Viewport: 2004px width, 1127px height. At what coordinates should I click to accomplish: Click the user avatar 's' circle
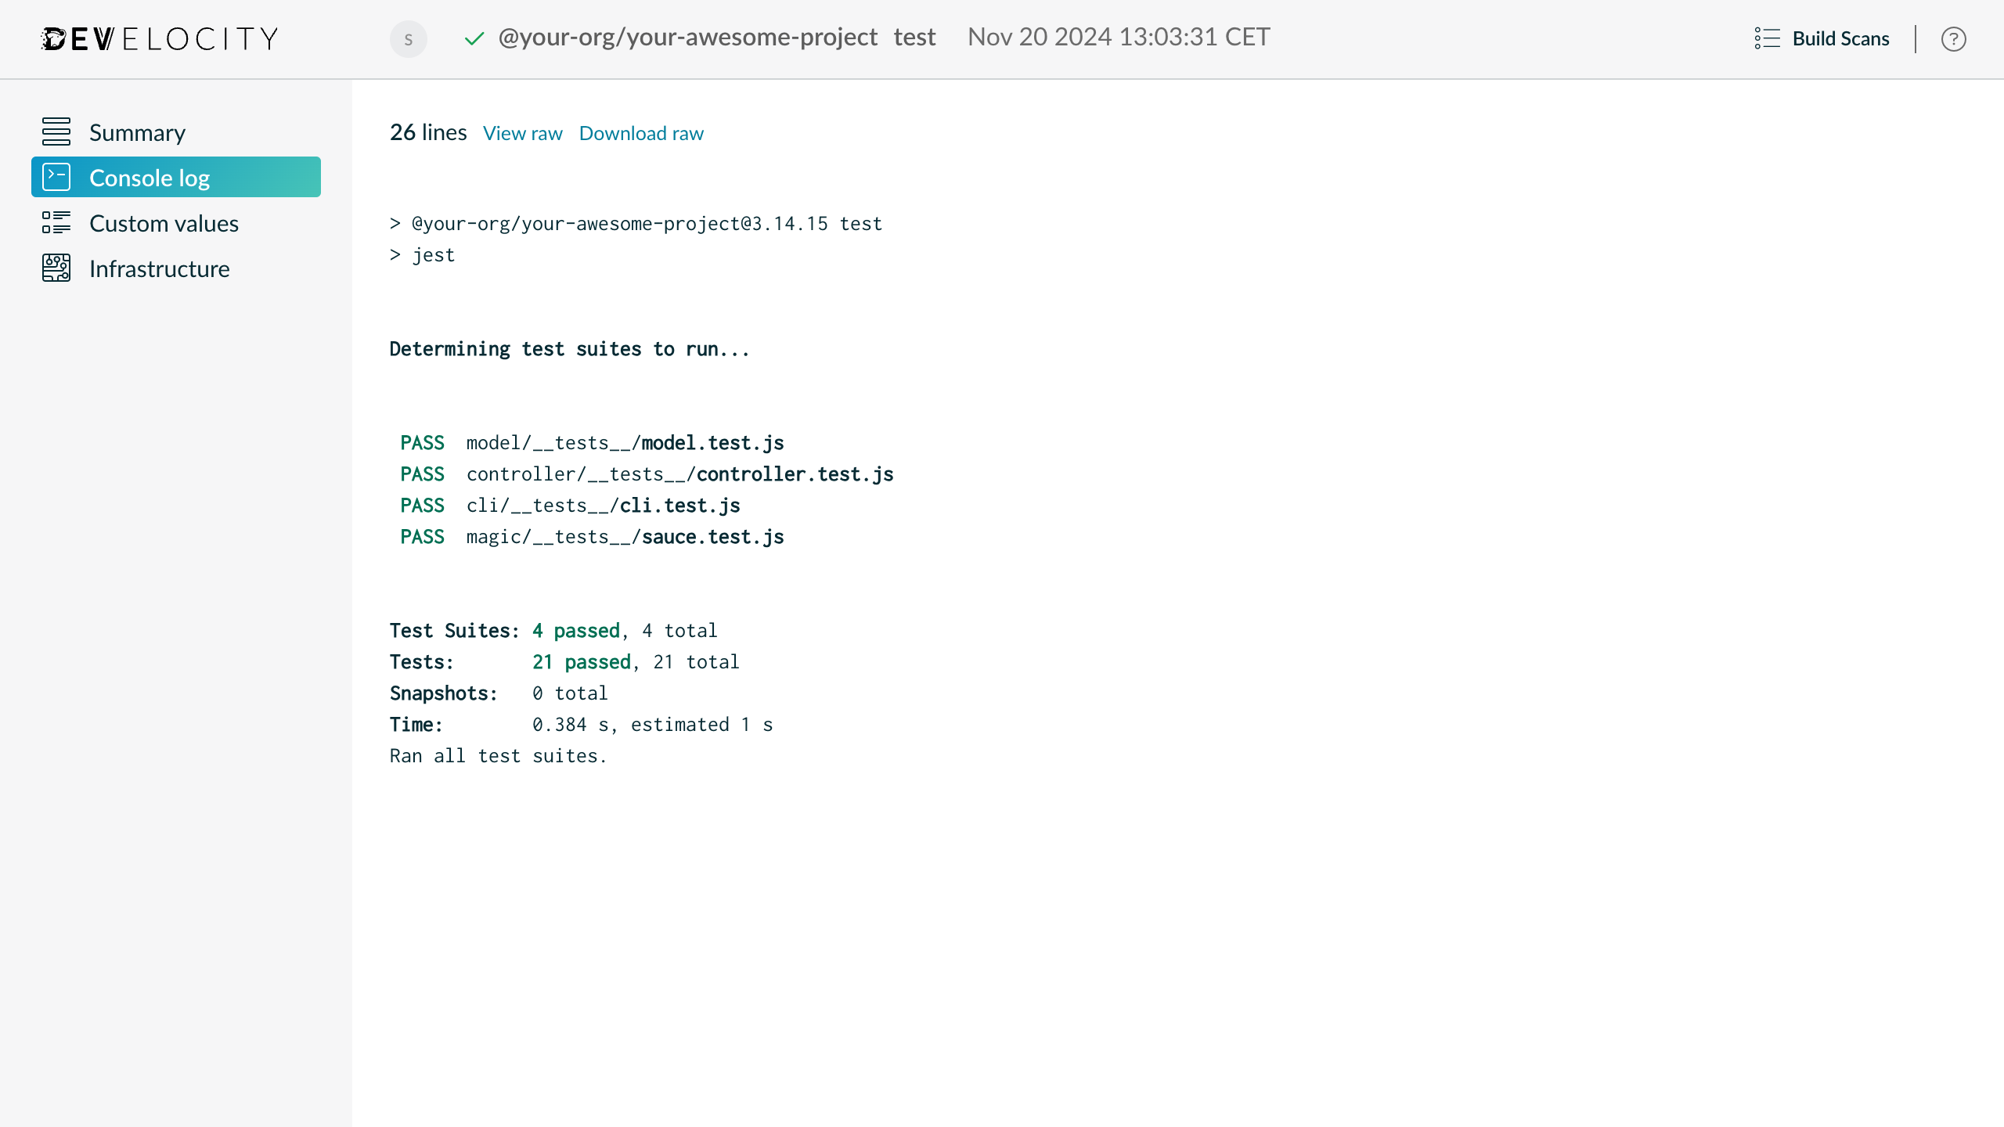[409, 38]
